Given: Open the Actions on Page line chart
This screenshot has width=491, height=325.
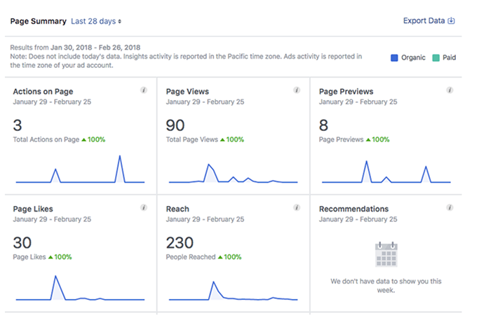Looking at the screenshot, I should pyautogui.click(x=80, y=170).
